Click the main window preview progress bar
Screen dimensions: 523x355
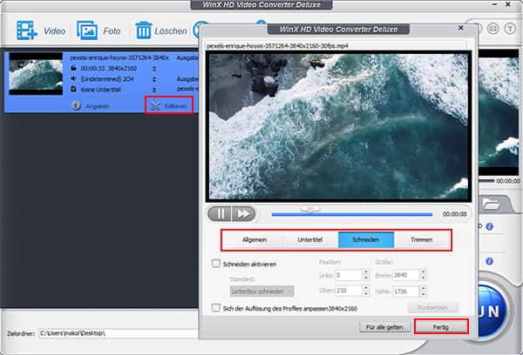pyautogui.click(x=486, y=181)
